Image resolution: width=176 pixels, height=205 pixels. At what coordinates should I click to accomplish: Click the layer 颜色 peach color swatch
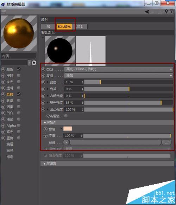(68, 129)
